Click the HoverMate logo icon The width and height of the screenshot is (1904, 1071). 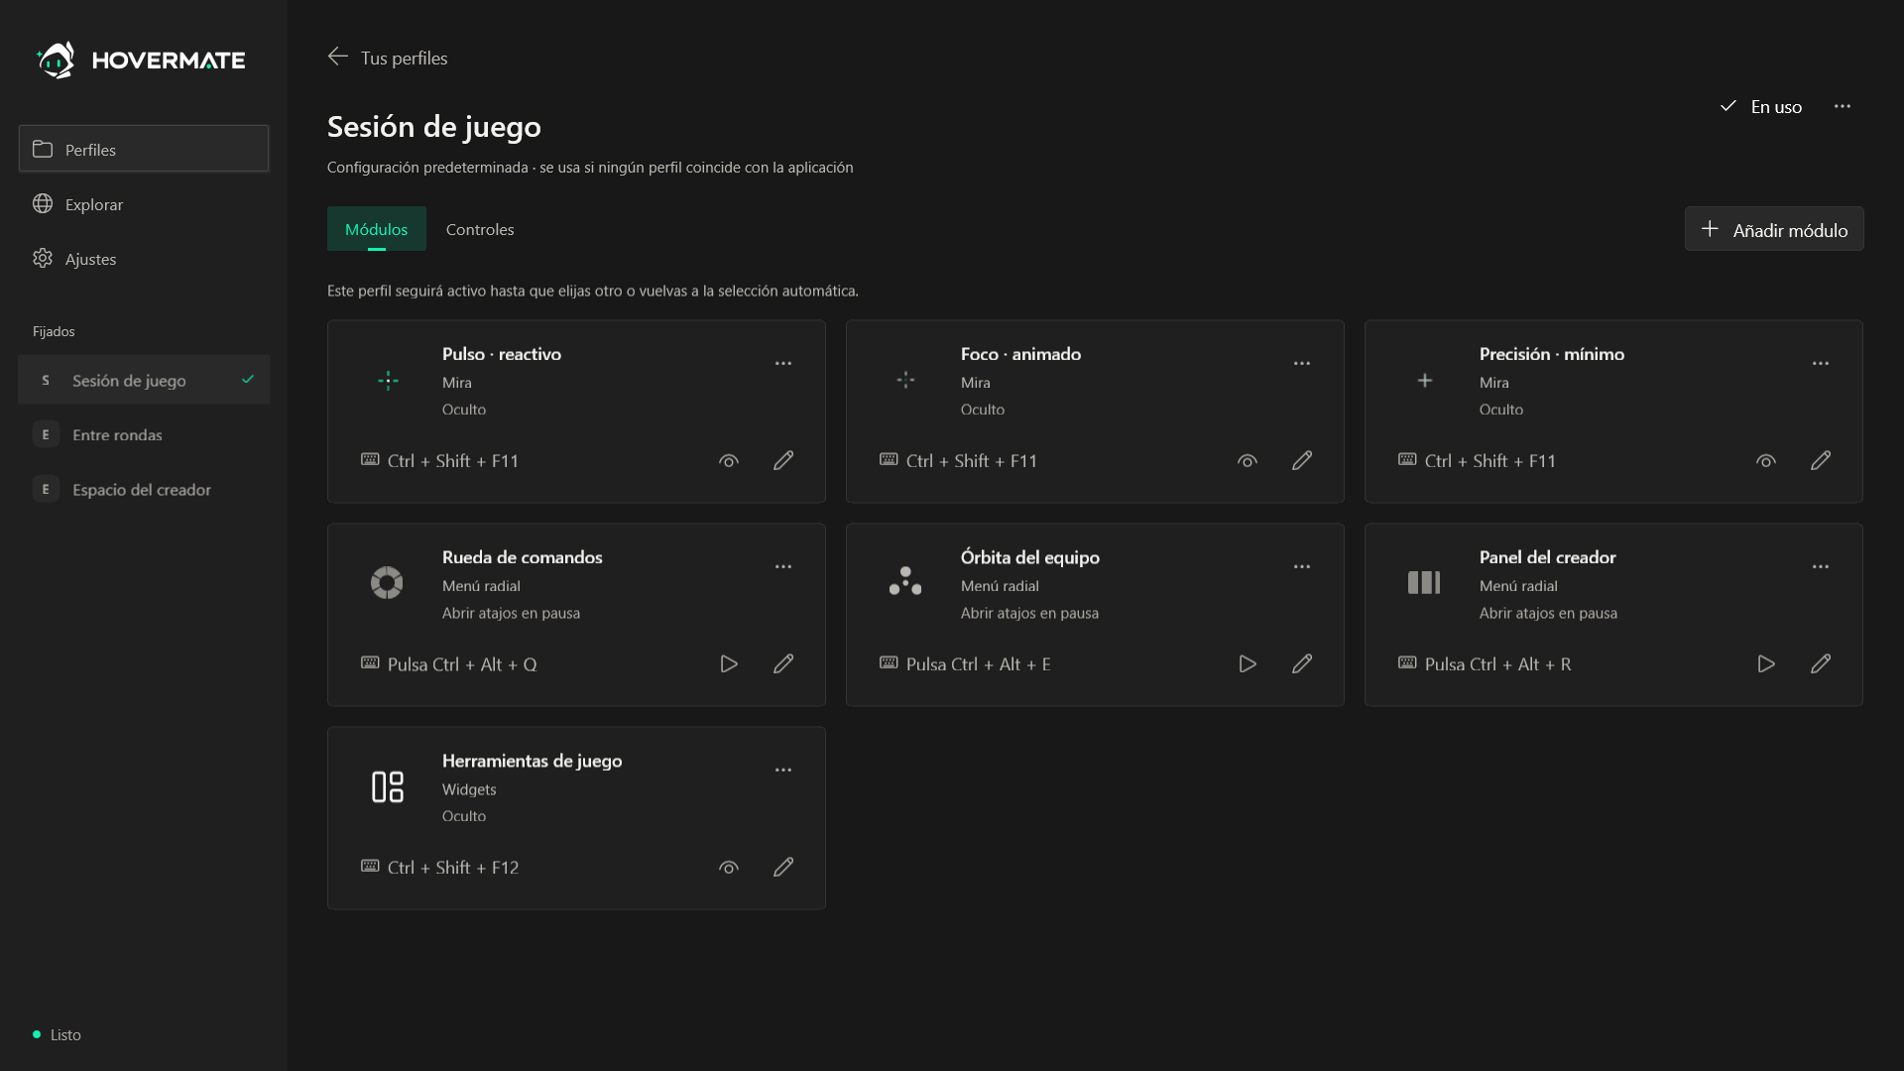tap(56, 59)
